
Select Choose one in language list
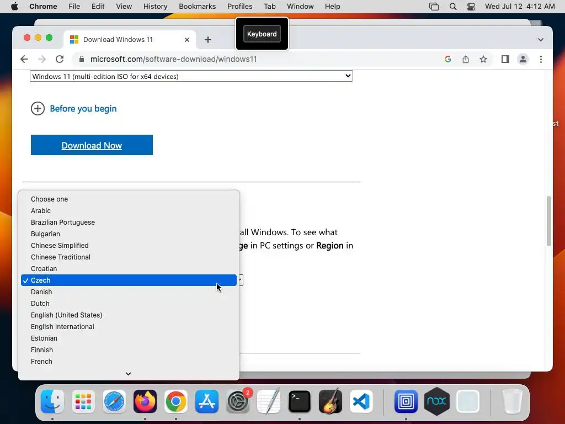pyautogui.click(x=129, y=199)
